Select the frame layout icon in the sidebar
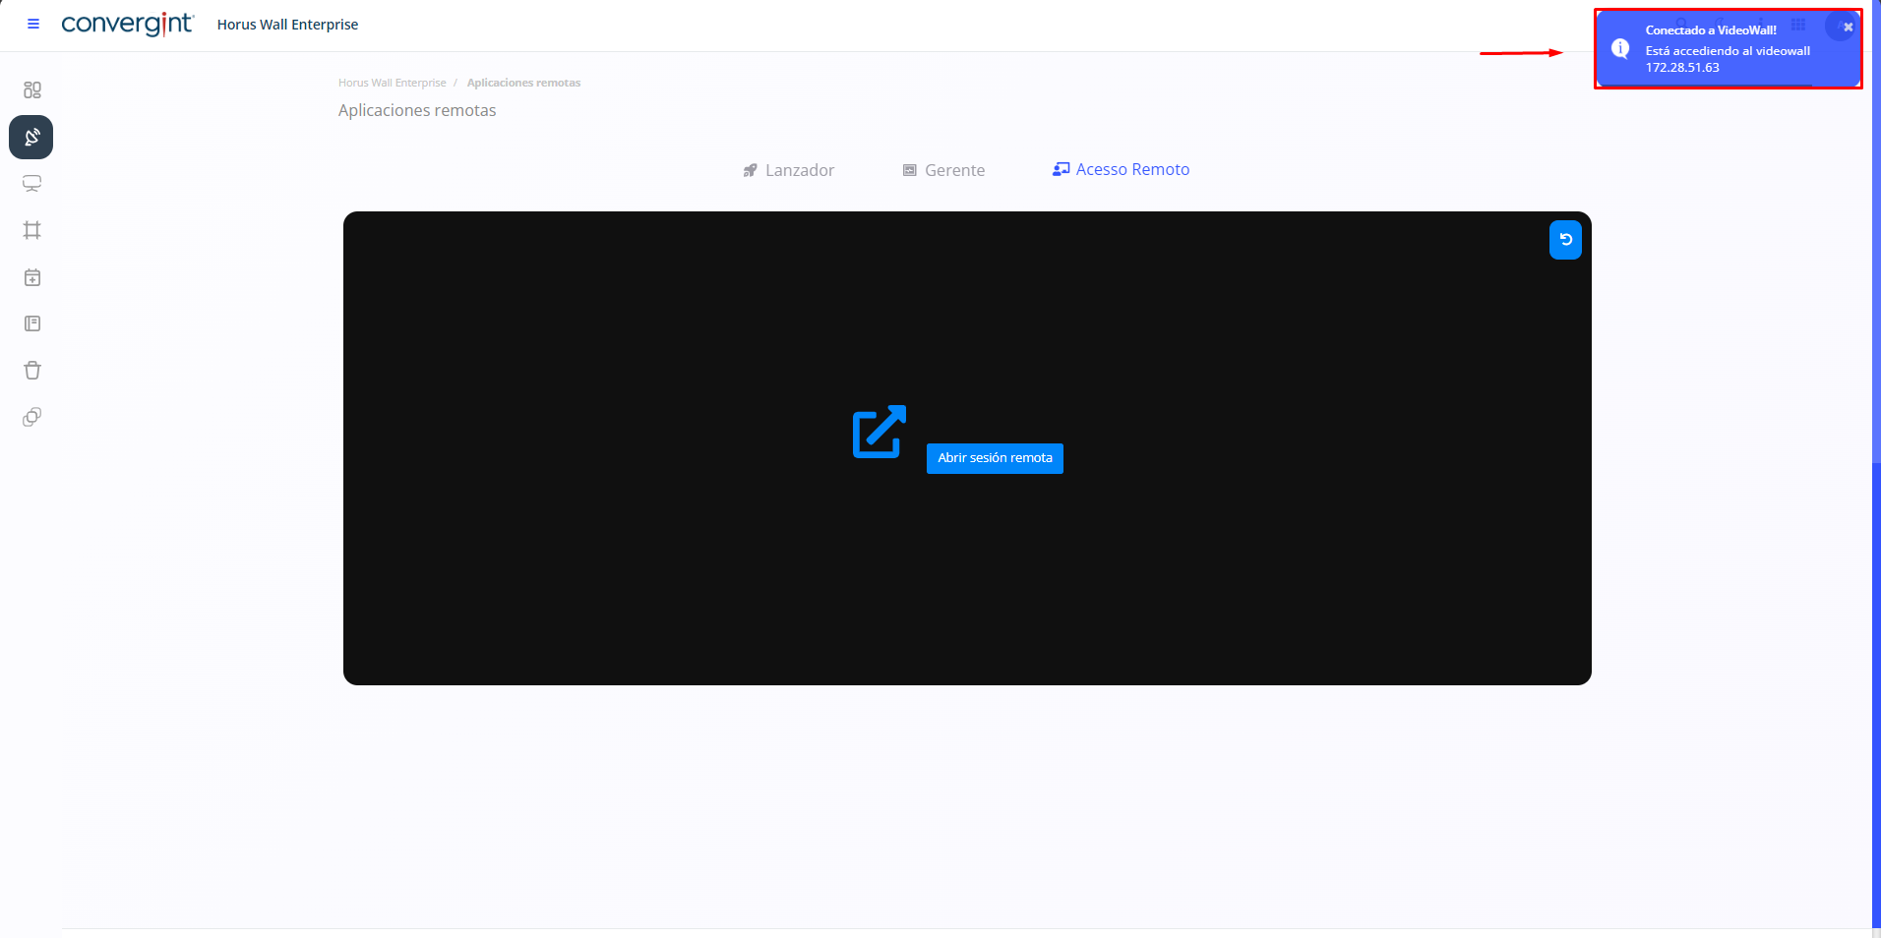Viewport: 1881px width, 938px height. click(x=32, y=230)
